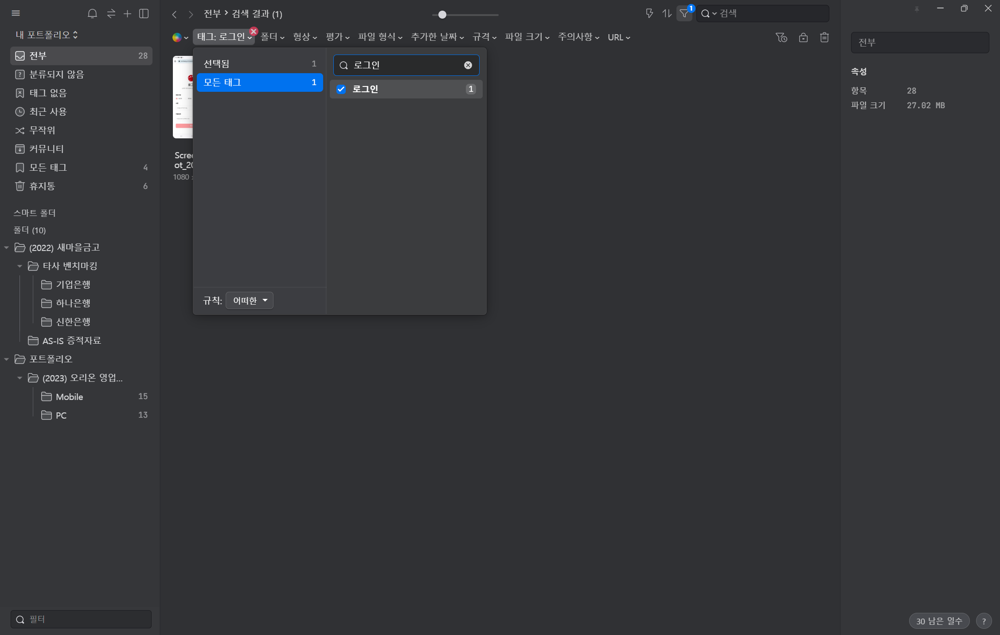Open the 규칙 어떠한 dropdown

250,300
